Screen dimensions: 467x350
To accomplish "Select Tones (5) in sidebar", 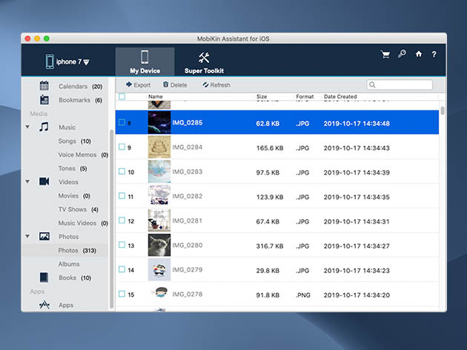I will click(x=73, y=168).
